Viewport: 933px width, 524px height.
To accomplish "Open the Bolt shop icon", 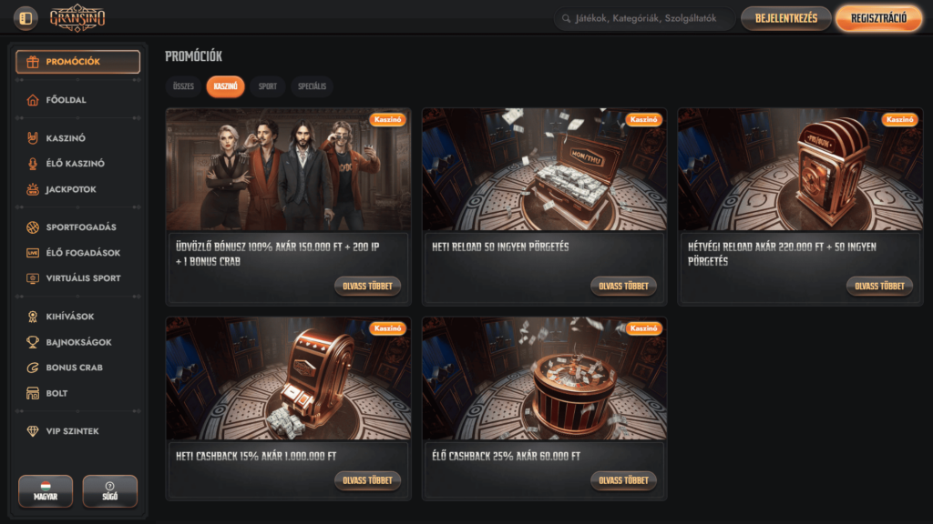I will coord(33,393).
